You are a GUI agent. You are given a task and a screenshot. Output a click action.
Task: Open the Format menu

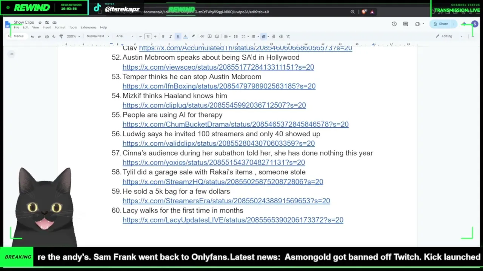[x=60, y=27]
